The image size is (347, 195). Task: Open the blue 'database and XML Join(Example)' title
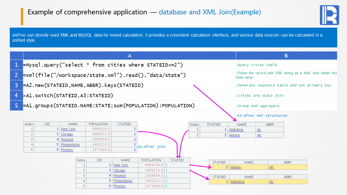pyautogui.click(x=210, y=12)
